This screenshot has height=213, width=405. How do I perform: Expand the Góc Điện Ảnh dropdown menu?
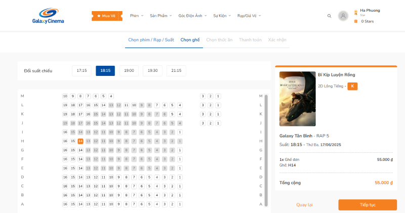pos(192,16)
